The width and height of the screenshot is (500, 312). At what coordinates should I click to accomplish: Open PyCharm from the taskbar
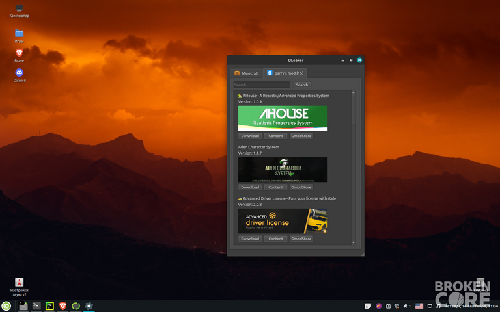[x=49, y=306]
